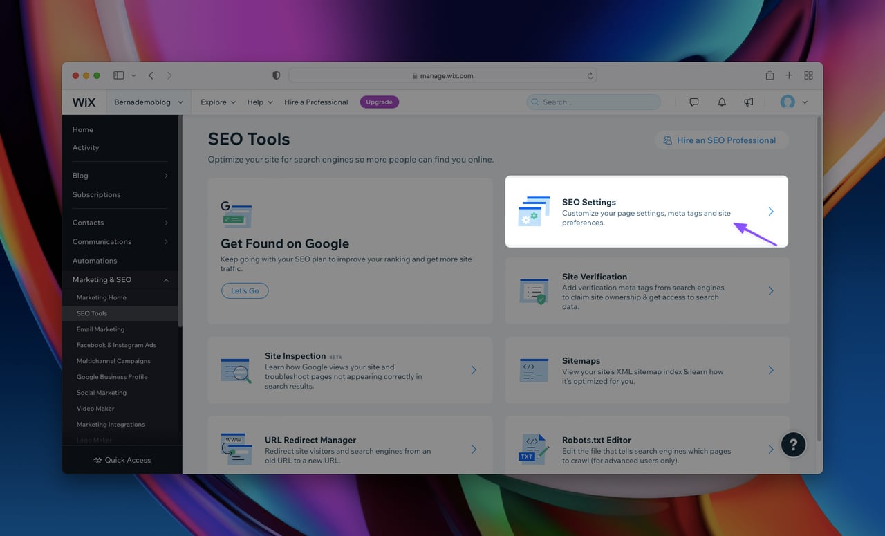Go back with Safari back arrow
This screenshot has width=885, height=536.
pyautogui.click(x=151, y=75)
